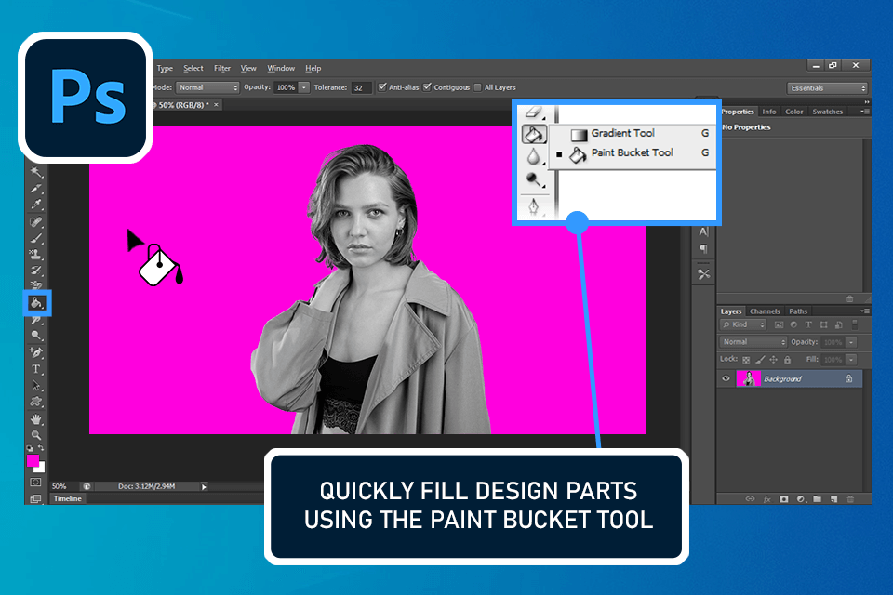Image resolution: width=893 pixels, height=595 pixels.
Task: Click the screen mode icon at toolbar bottom
Action: point(36,498)
